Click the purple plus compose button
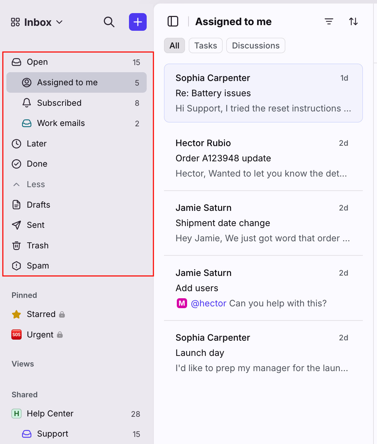Image resolution: width=377 pixels, height=444 pixels. coord(138,22)
